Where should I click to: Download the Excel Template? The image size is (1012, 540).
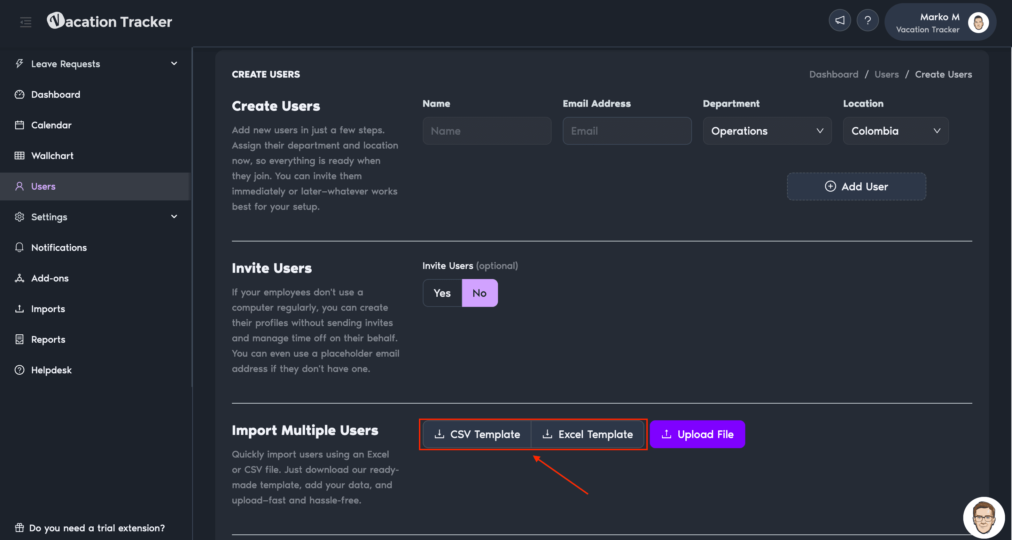tap(587, 434)
